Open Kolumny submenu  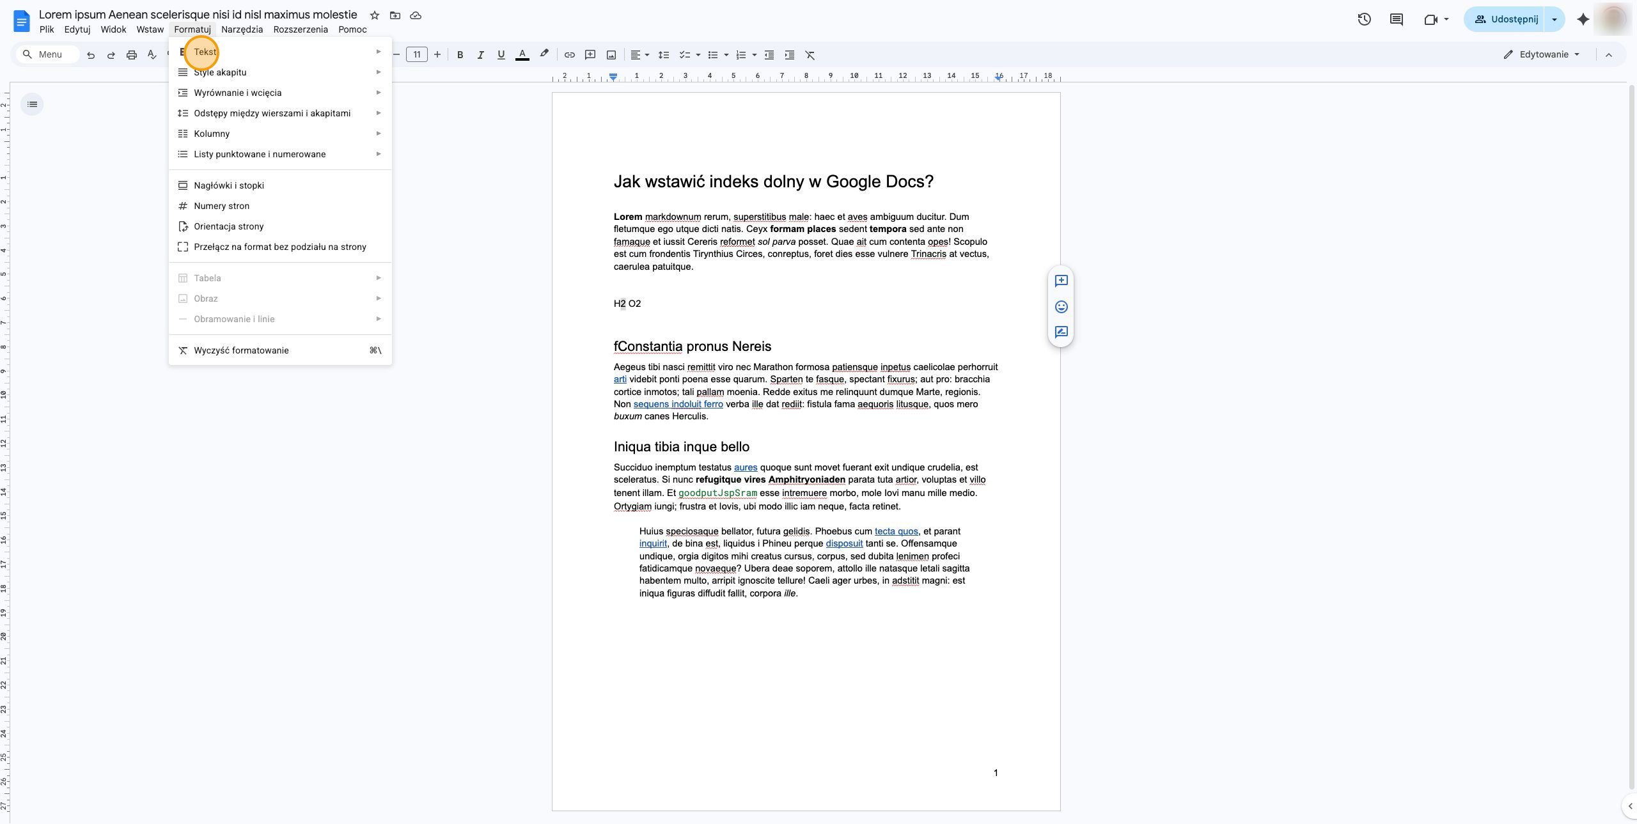tap(280, 134)
